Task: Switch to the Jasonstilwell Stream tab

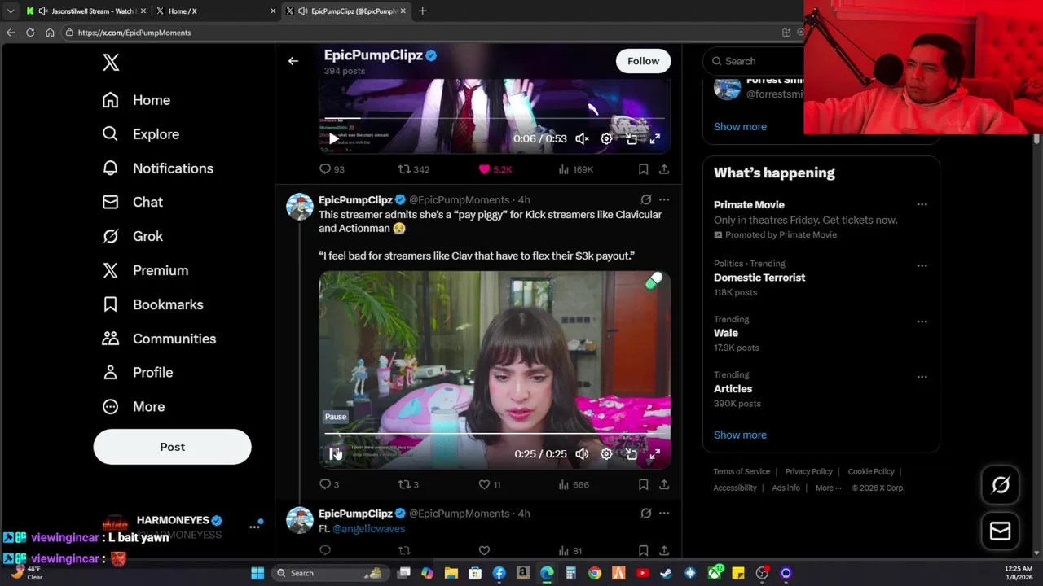Action: click(x=86, y=11)
